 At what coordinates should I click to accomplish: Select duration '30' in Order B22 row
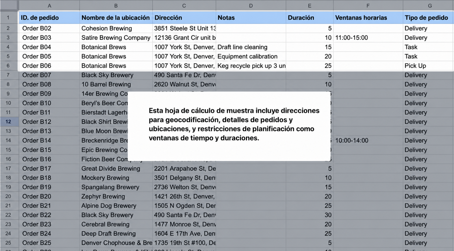310,215
